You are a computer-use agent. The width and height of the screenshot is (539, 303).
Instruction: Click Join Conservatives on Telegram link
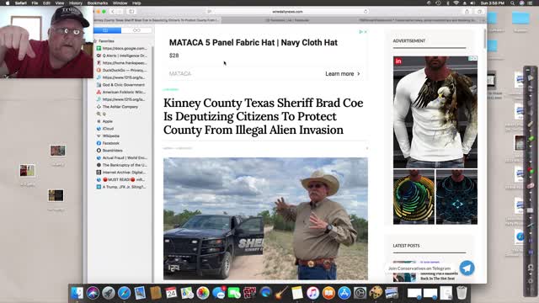tap(419, 268)
